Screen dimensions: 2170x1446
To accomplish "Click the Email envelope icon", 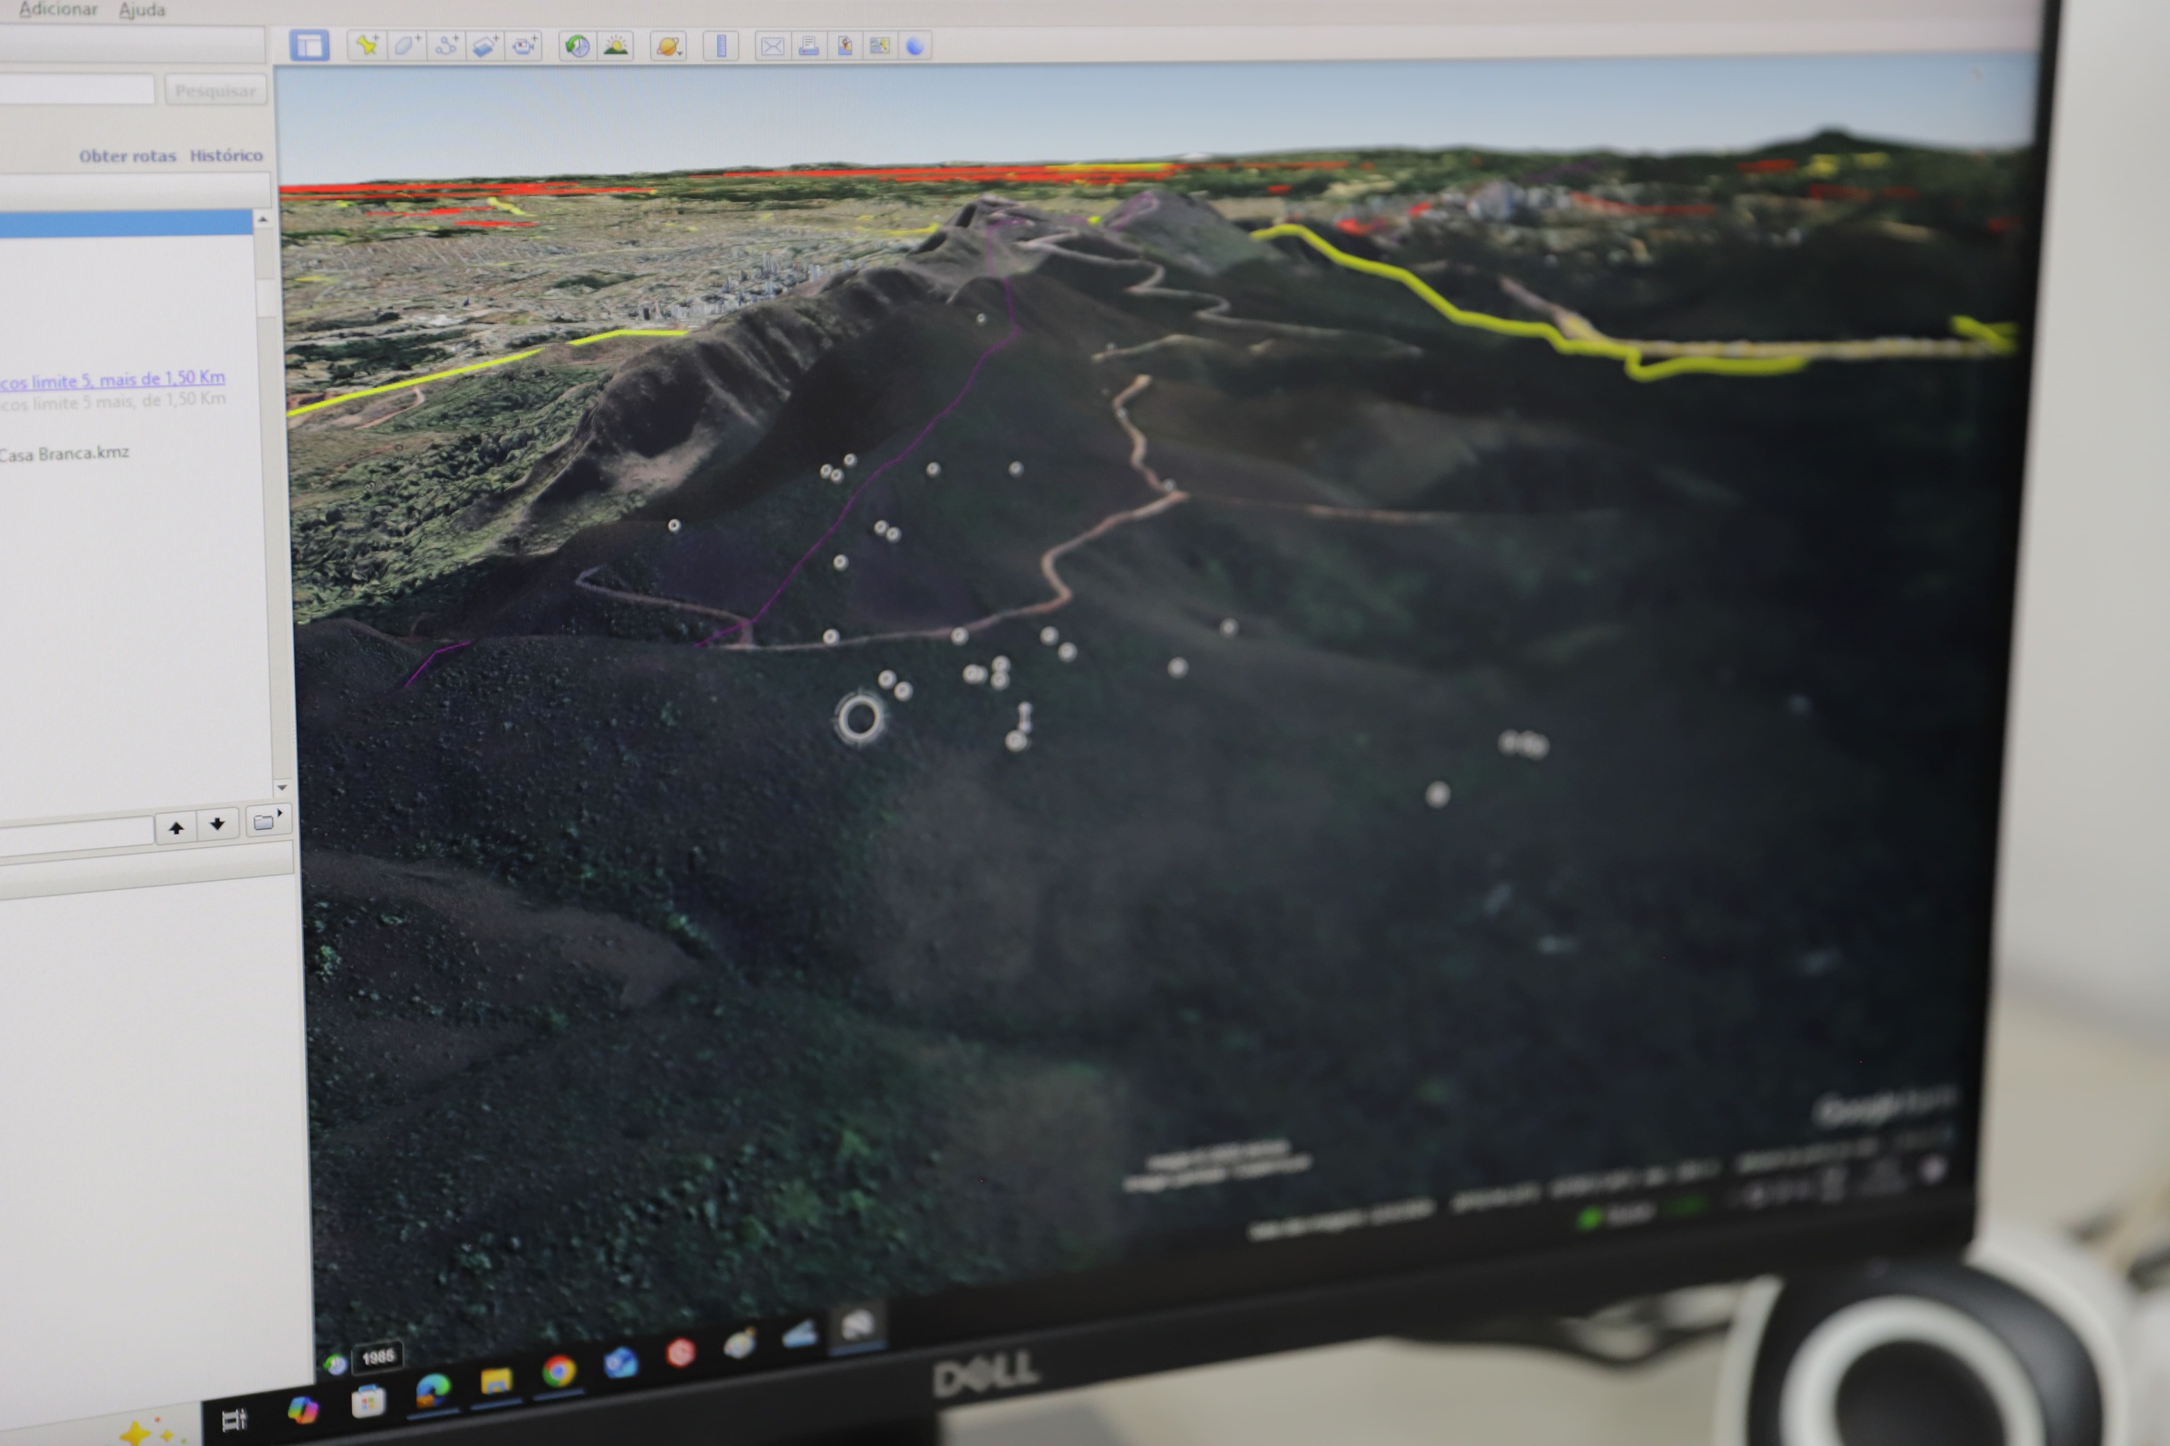I will [772, 45].
